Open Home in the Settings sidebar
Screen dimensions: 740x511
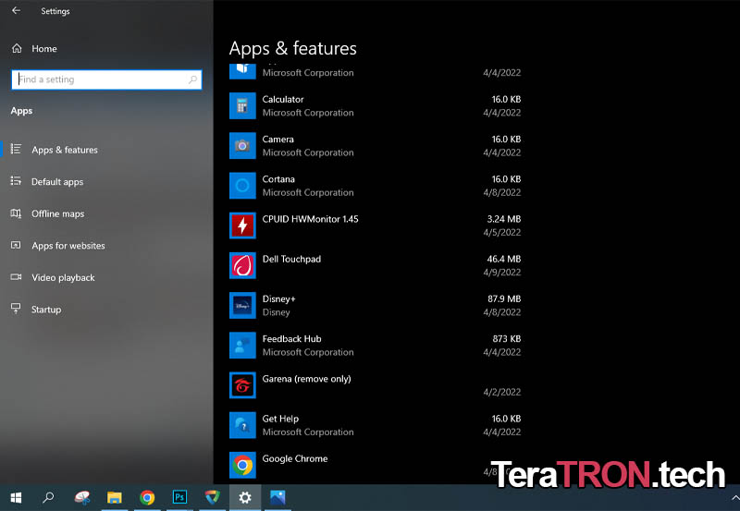[x=43, y=49]
